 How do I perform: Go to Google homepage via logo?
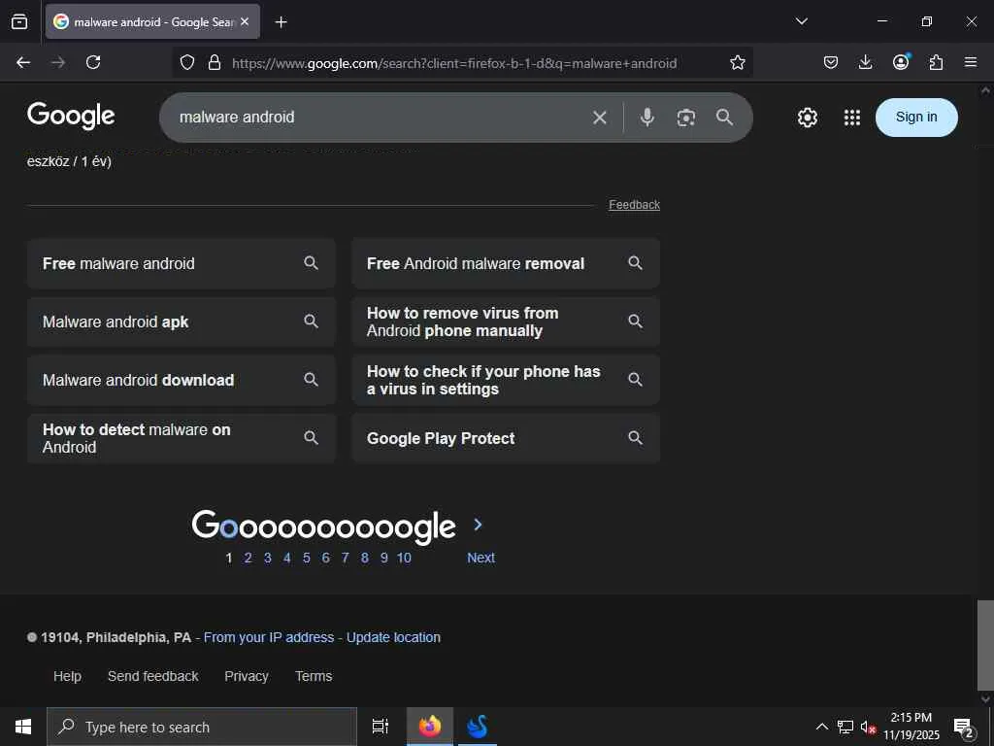[x=71, y=117]
